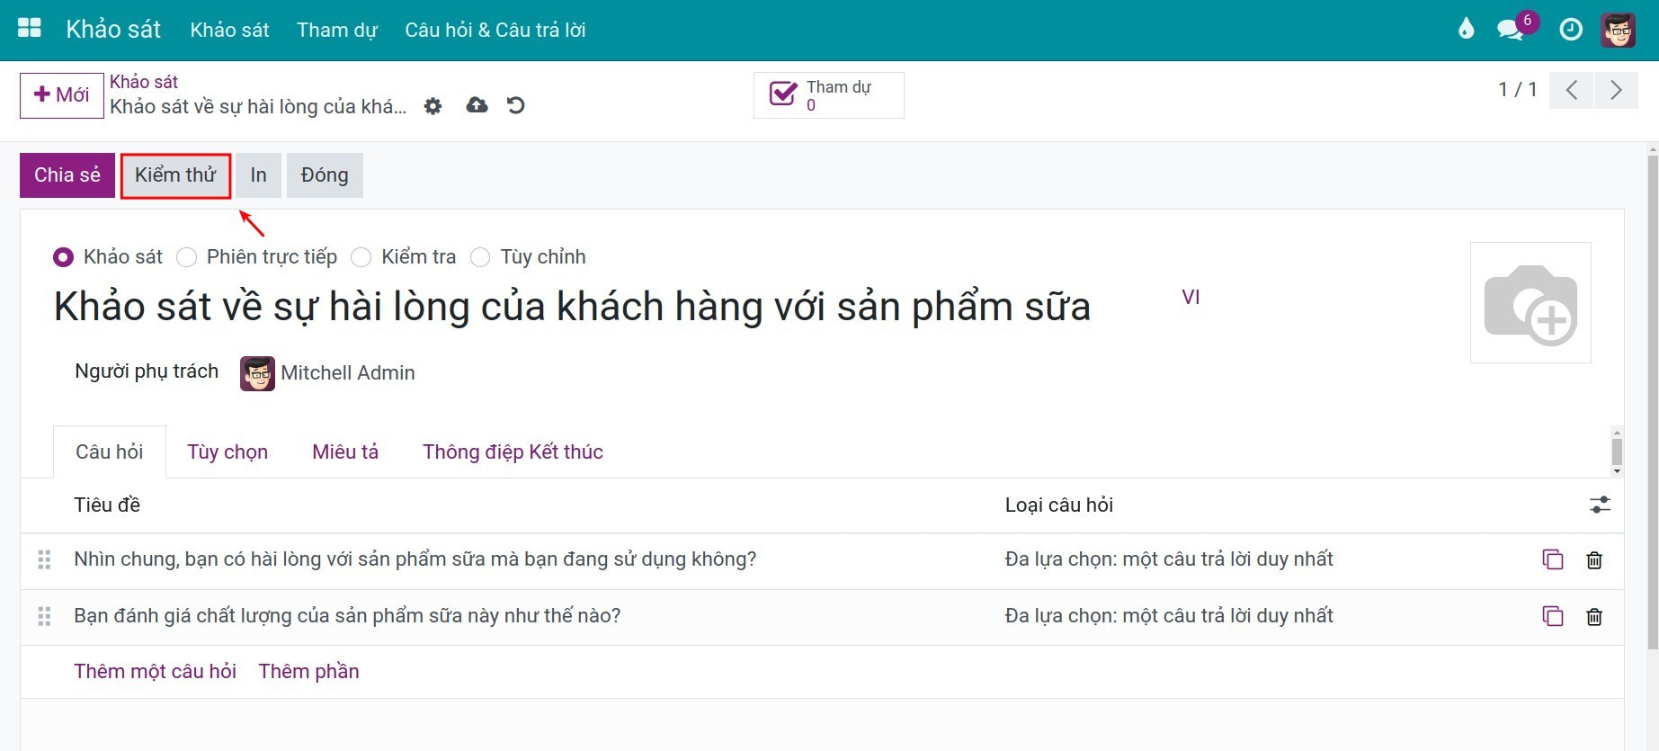The image size is (1659, 751).
Task: Open the gear actions menu
Action: click(x=433, y=106)
